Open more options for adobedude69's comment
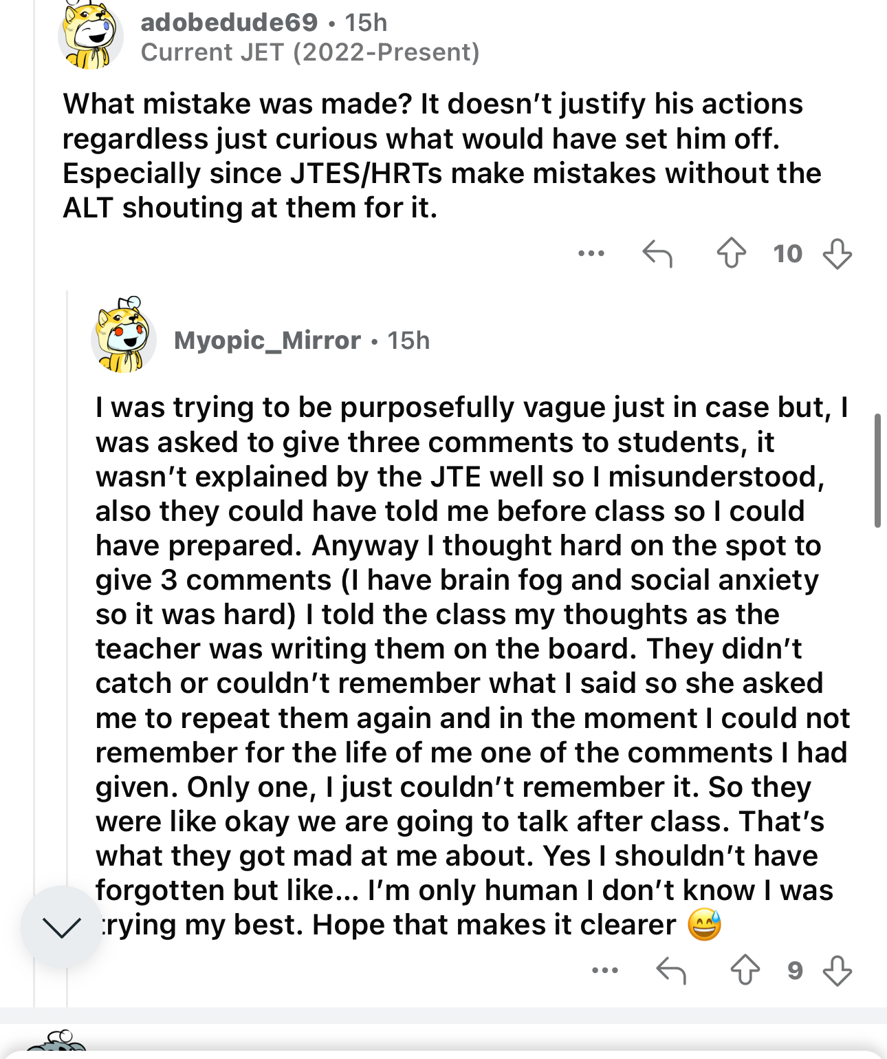This screenshot has width=887, height=1059. pyautogui.click(x=591, y=253)
